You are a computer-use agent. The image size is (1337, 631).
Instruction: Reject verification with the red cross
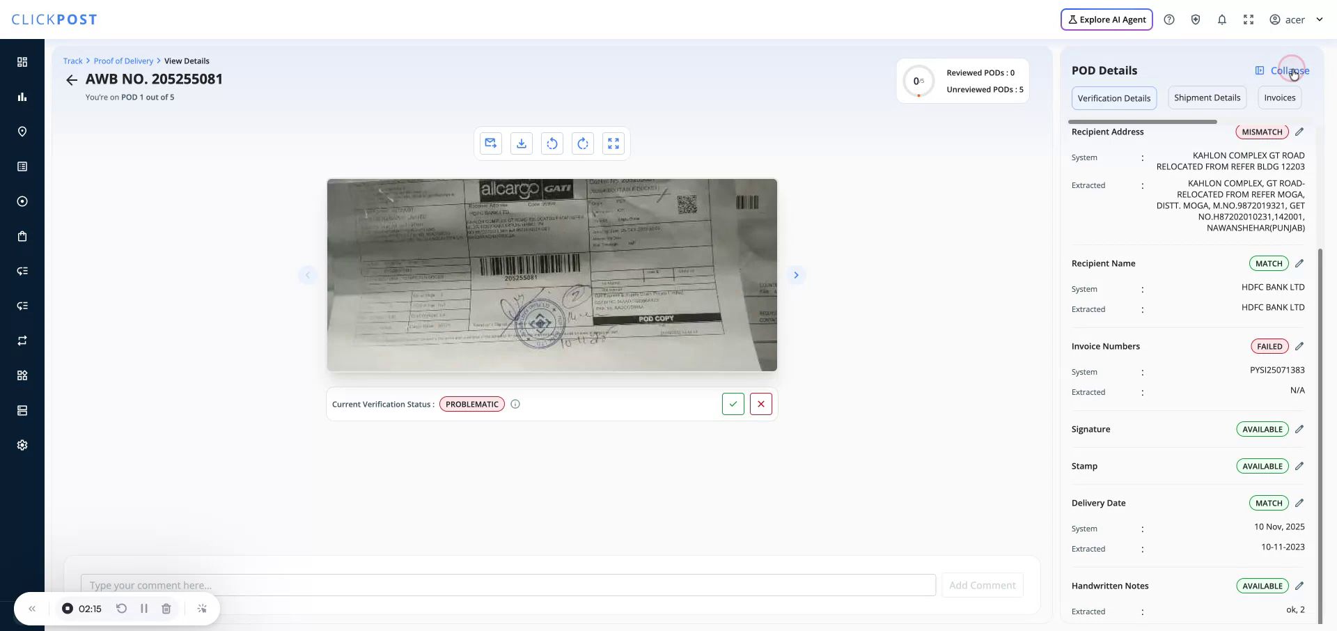click(x=760, y=404)
